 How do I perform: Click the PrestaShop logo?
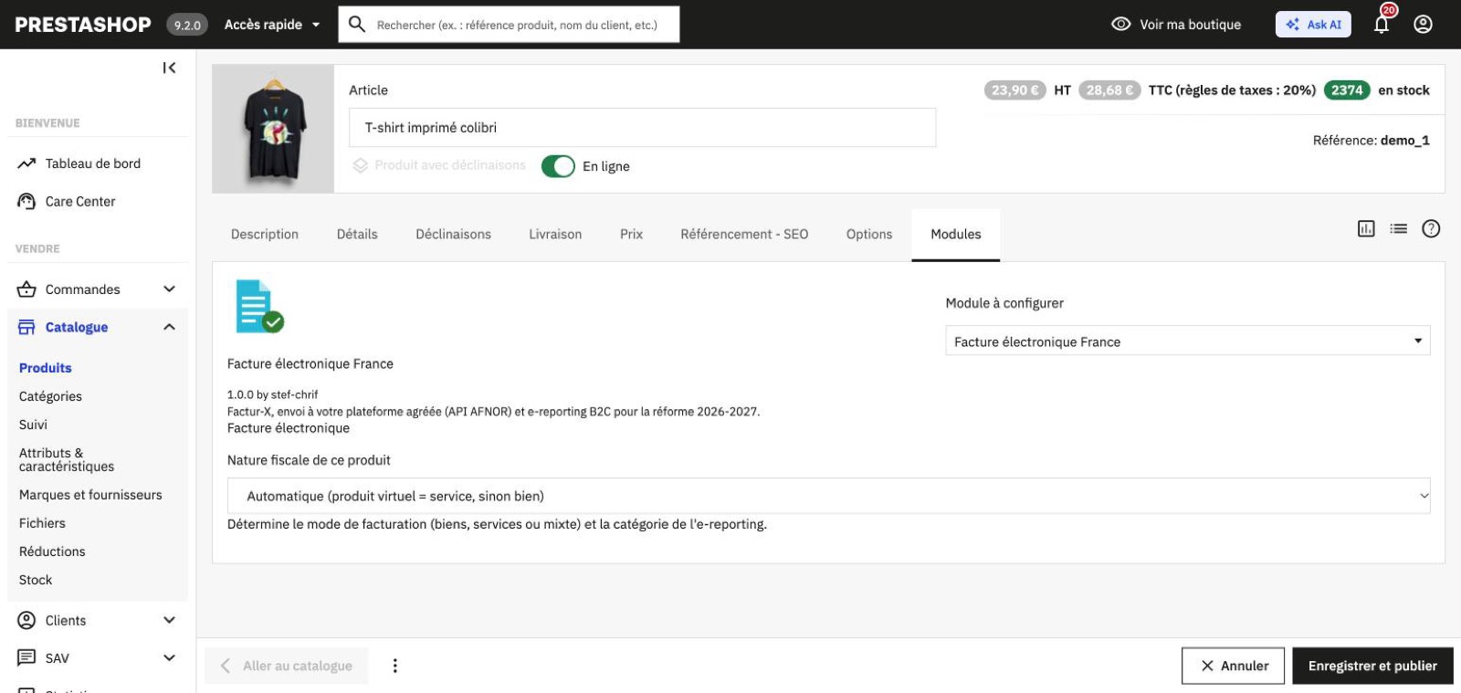[x=83, y=25]
